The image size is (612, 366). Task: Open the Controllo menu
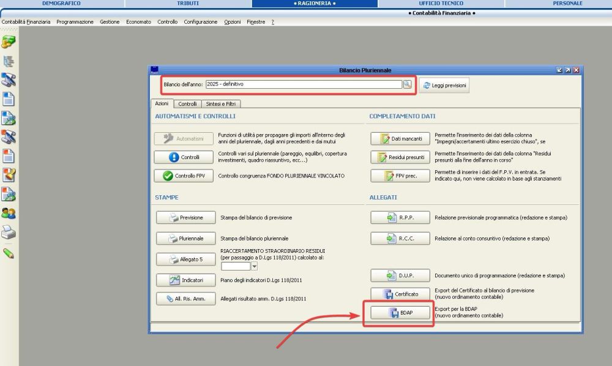(x=168, y=22)
